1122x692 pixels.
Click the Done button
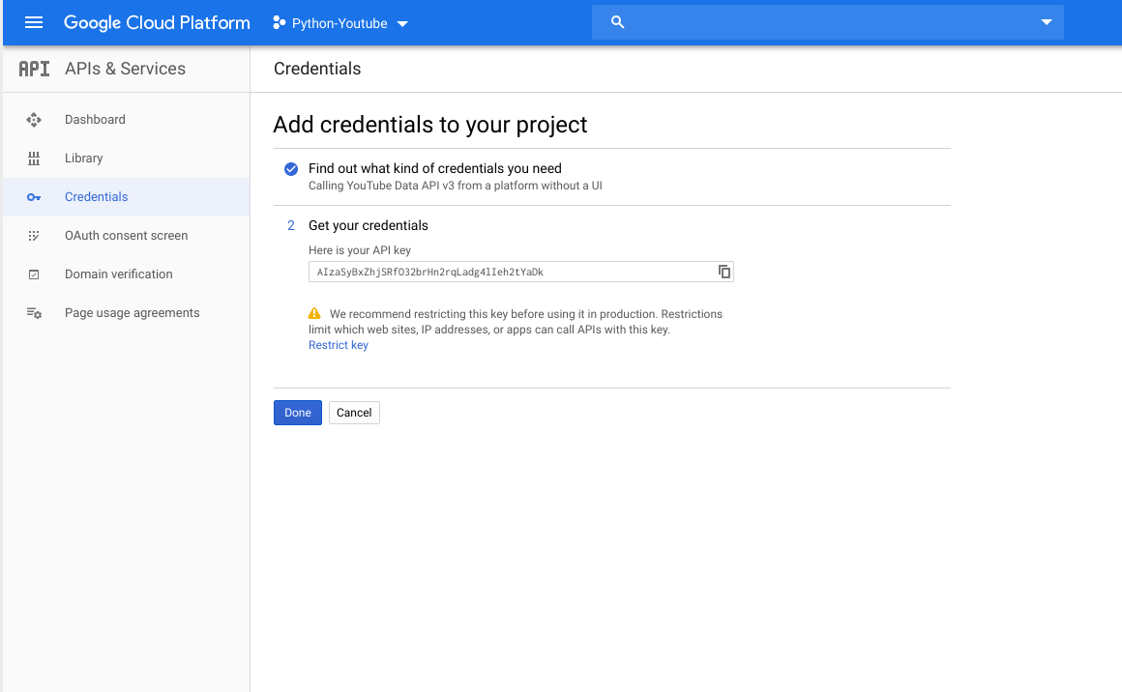pos(298,413)
